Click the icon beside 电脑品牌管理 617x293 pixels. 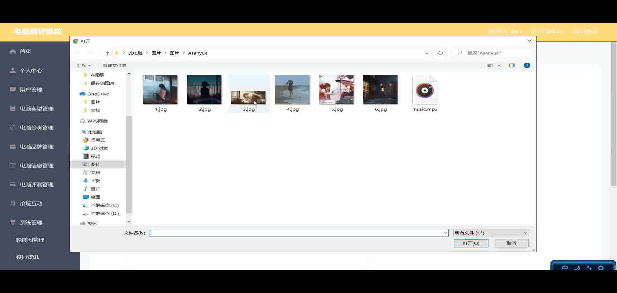click(13, 146)
